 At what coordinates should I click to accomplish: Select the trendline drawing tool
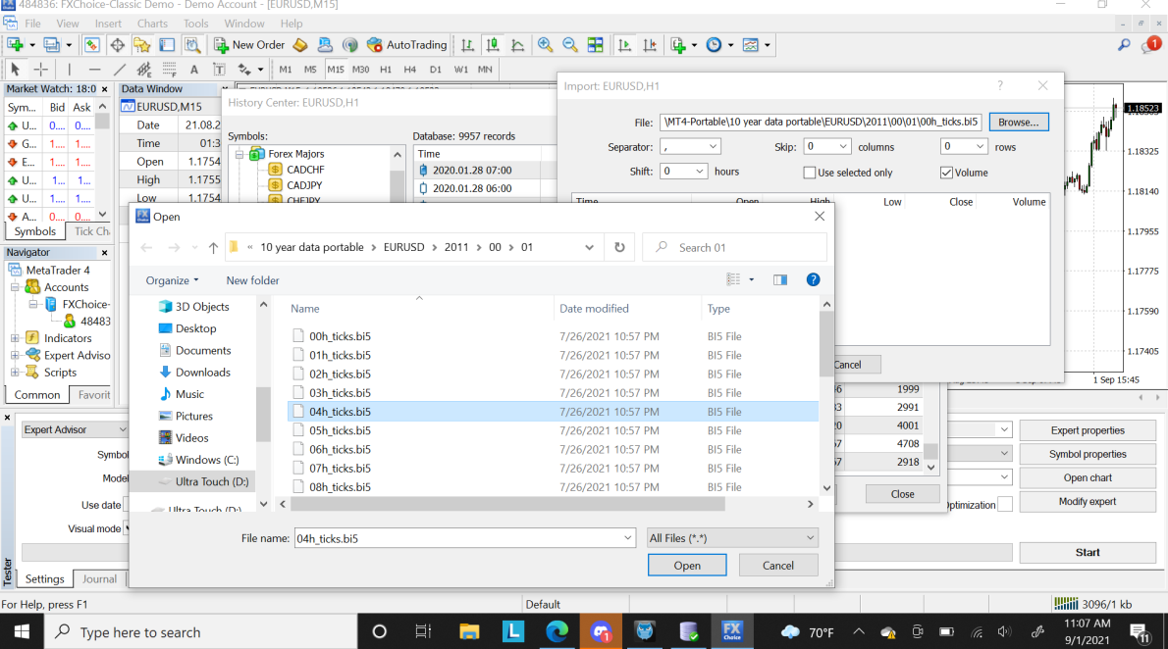[119, 70]
